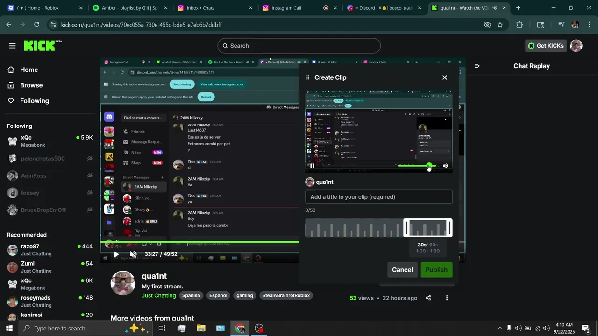Open Task View on the taskbar
Viewport: 598px width, 336px height.
point(162,329)
